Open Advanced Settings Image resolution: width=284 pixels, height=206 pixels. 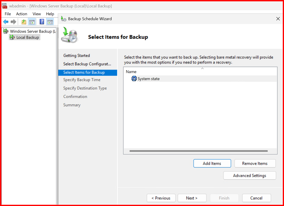coord(249,175)
